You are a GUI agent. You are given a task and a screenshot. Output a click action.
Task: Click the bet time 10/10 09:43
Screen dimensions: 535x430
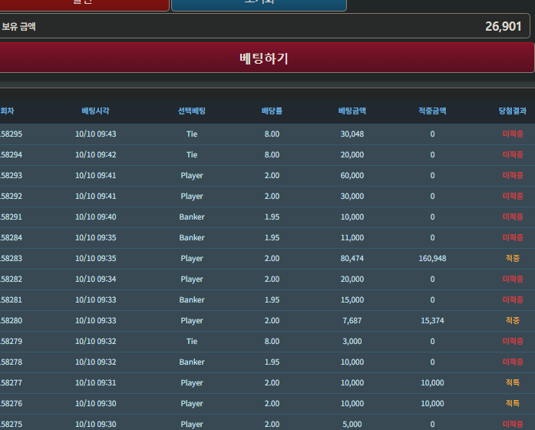(x=95, y=134)
